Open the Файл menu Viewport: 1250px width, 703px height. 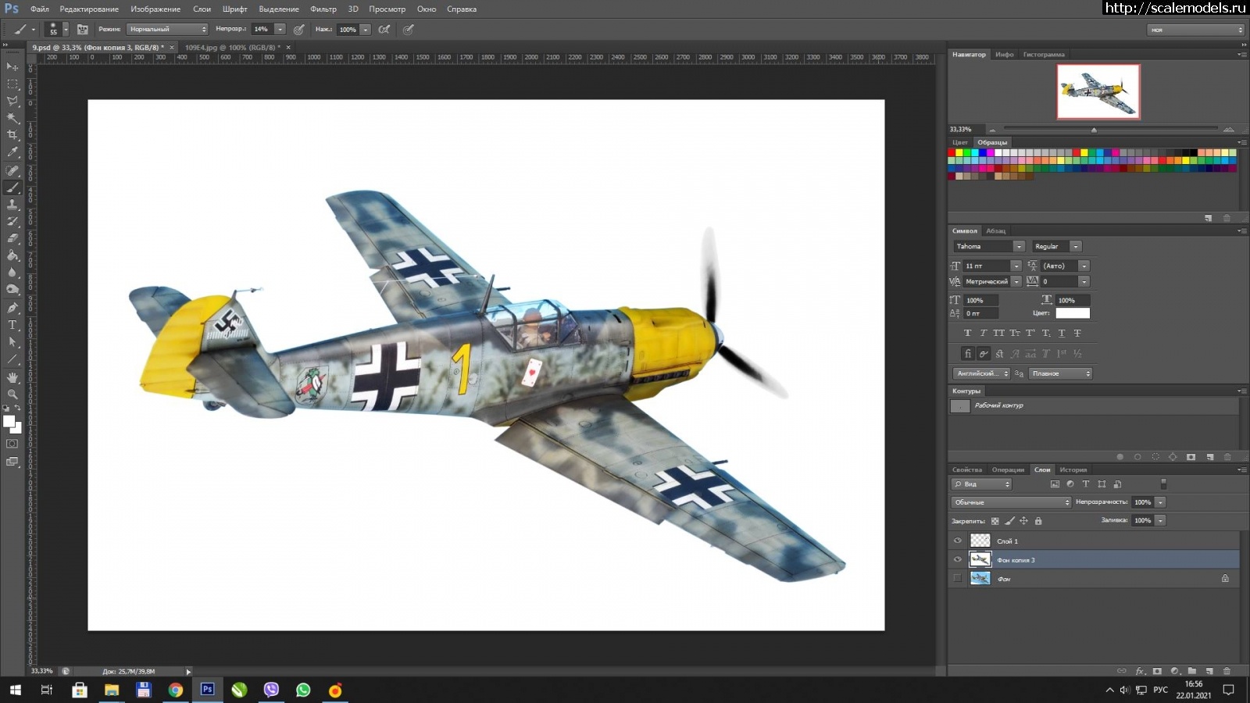click(x=39, y=9)
